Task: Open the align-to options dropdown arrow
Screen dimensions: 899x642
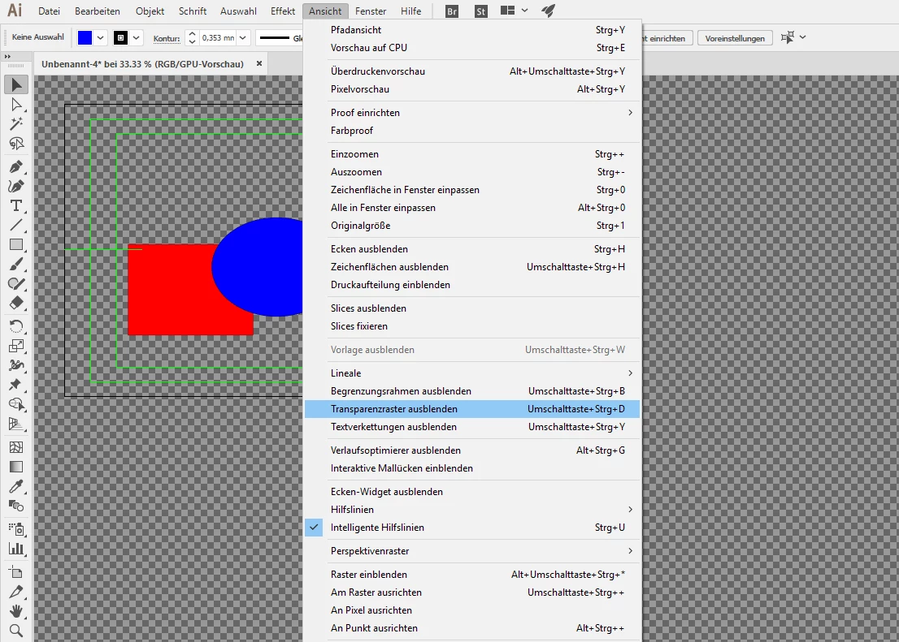Action: coord(803,37)
